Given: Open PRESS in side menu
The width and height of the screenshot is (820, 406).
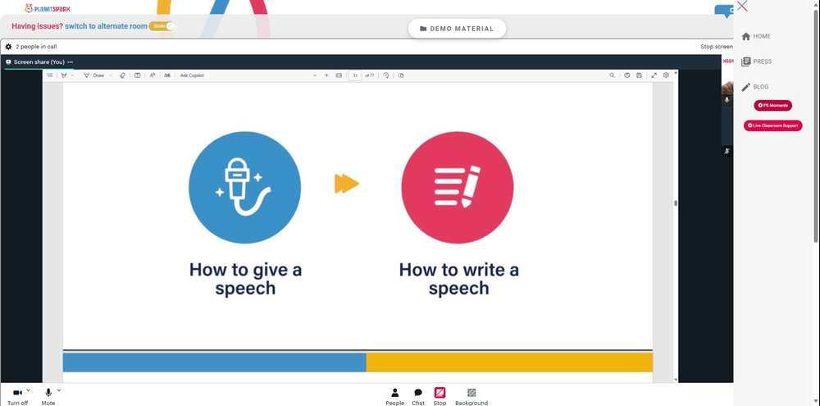Looking at the screenshot, I should click(757, 62).
